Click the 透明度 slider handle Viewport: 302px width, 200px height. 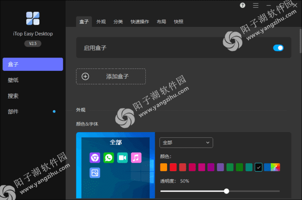(226, 191)
